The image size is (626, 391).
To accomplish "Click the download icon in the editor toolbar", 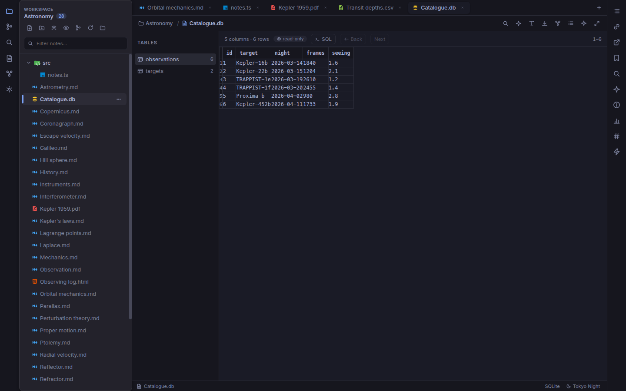I will click(x=545, y=23).
